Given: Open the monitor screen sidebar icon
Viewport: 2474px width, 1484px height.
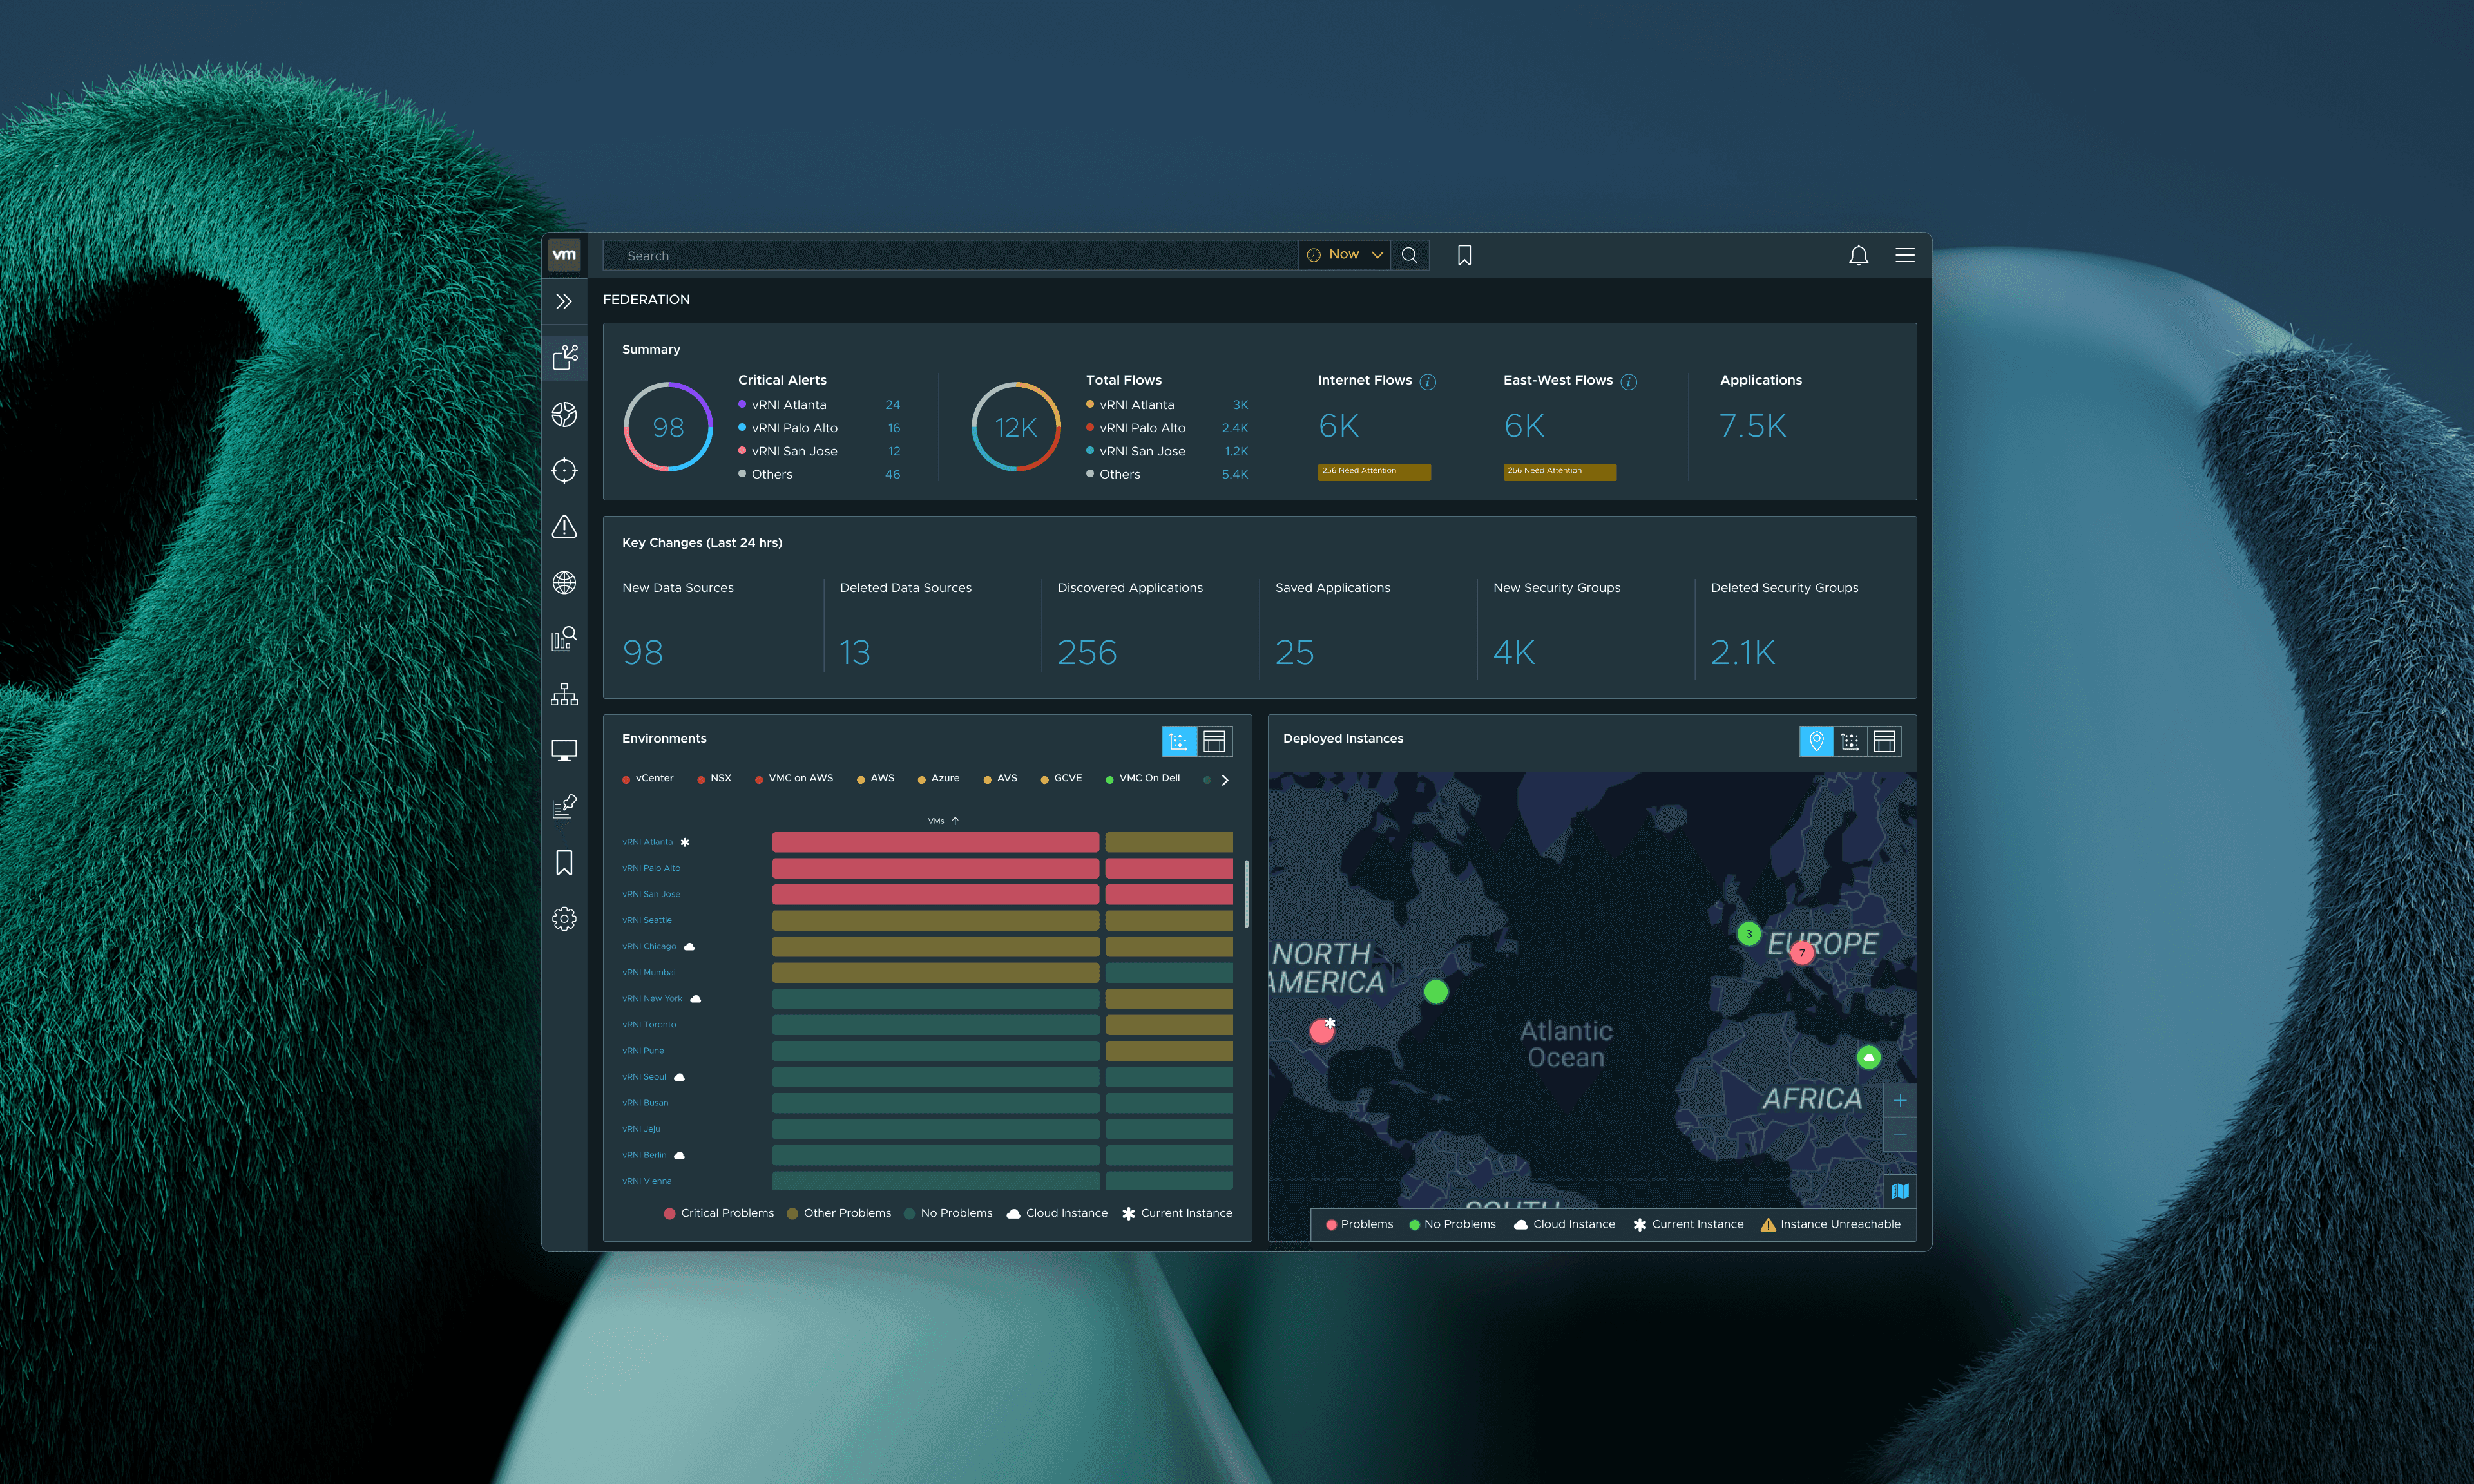Looking at the screenshot, I should [x=564, y=750].
